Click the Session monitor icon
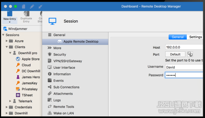The width and height of the screenshot is (205, 118). 52,21
